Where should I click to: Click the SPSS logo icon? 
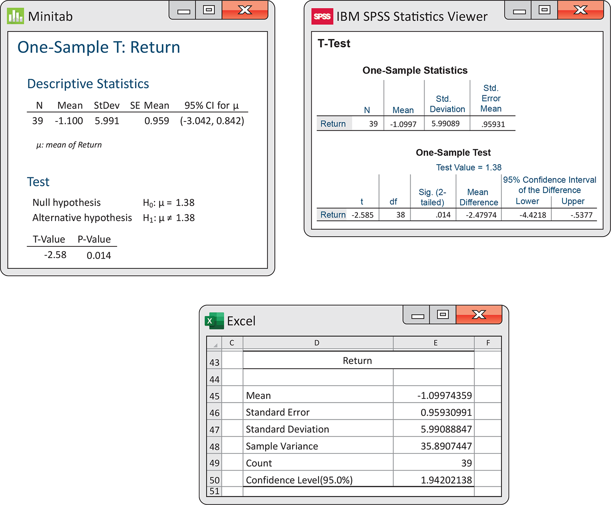tap(323, 17)
